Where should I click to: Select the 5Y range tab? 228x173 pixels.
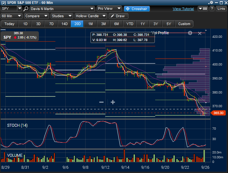[x=169, y=24]
